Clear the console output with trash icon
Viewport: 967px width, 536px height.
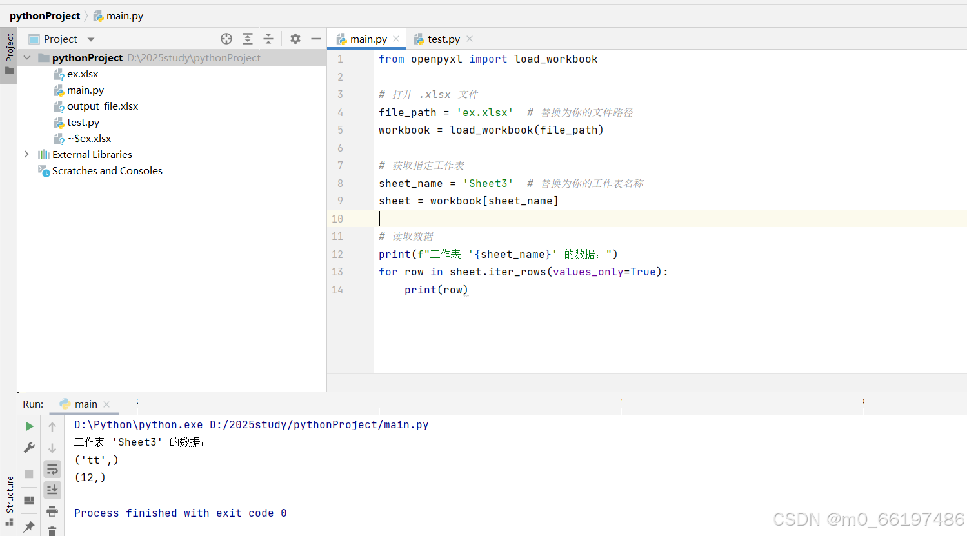point(52,530)
